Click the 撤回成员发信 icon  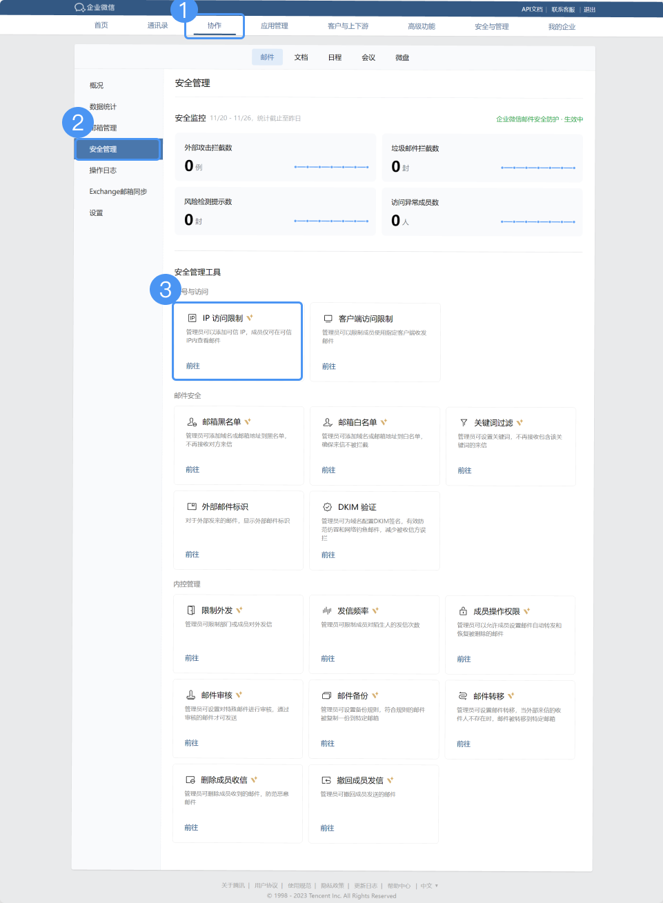pyautogui.click(x=326, y=780)
